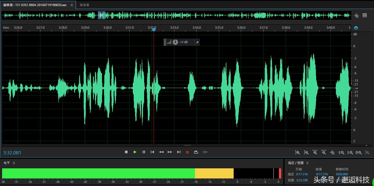Select the 编辑器 editor tab
This screenshot has width=374, height=186.
pos(35,5)
